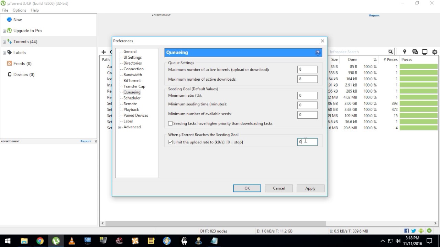This screenshot has height=247, width=440.
Task: Click the Facebook icon in status bar
Action: pos(407,231)
